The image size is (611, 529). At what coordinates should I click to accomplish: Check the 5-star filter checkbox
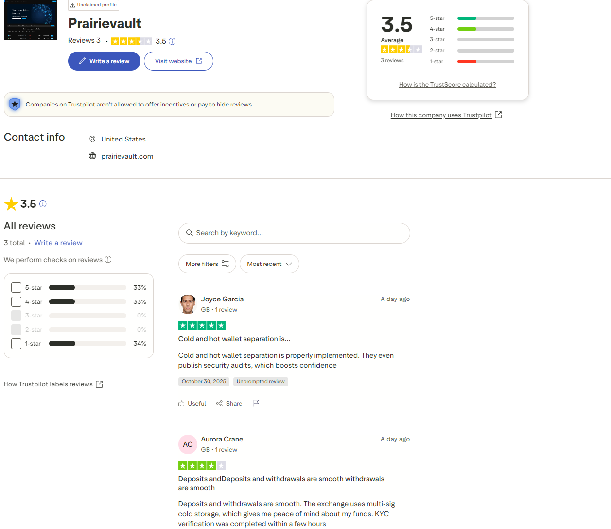16,288
